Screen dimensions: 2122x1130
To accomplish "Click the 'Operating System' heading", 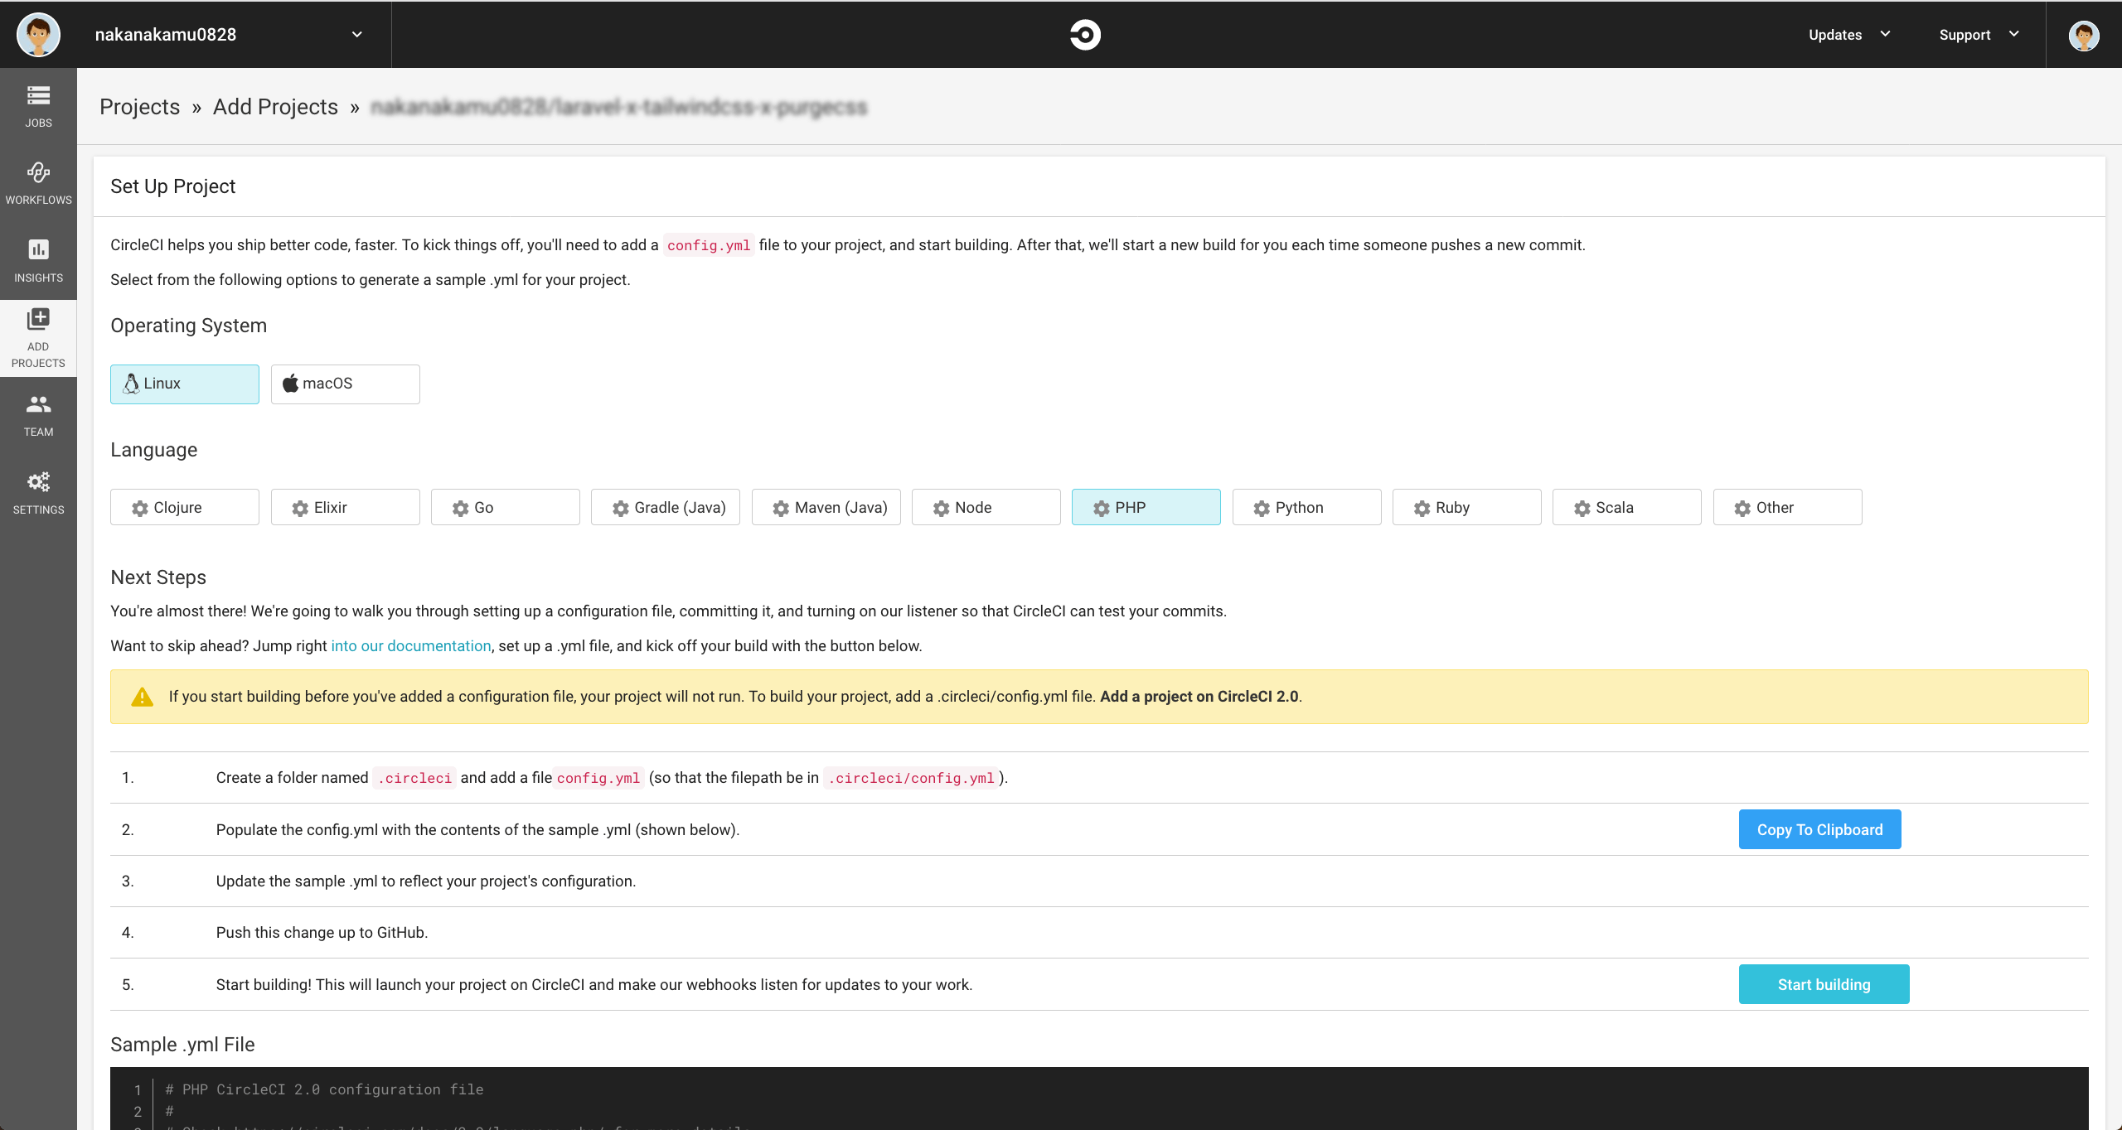I will click(188, 326).
